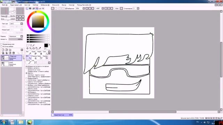This screenshot has width=223, height=125.
Task: Select the Deselect Pen tool
Action: (45, 57)
